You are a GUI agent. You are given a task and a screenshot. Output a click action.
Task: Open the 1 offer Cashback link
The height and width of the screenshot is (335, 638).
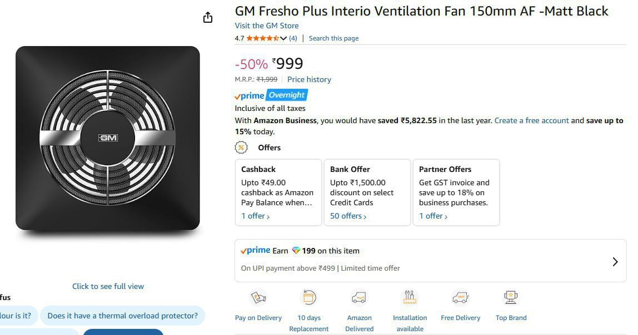[x=255, y=216]
